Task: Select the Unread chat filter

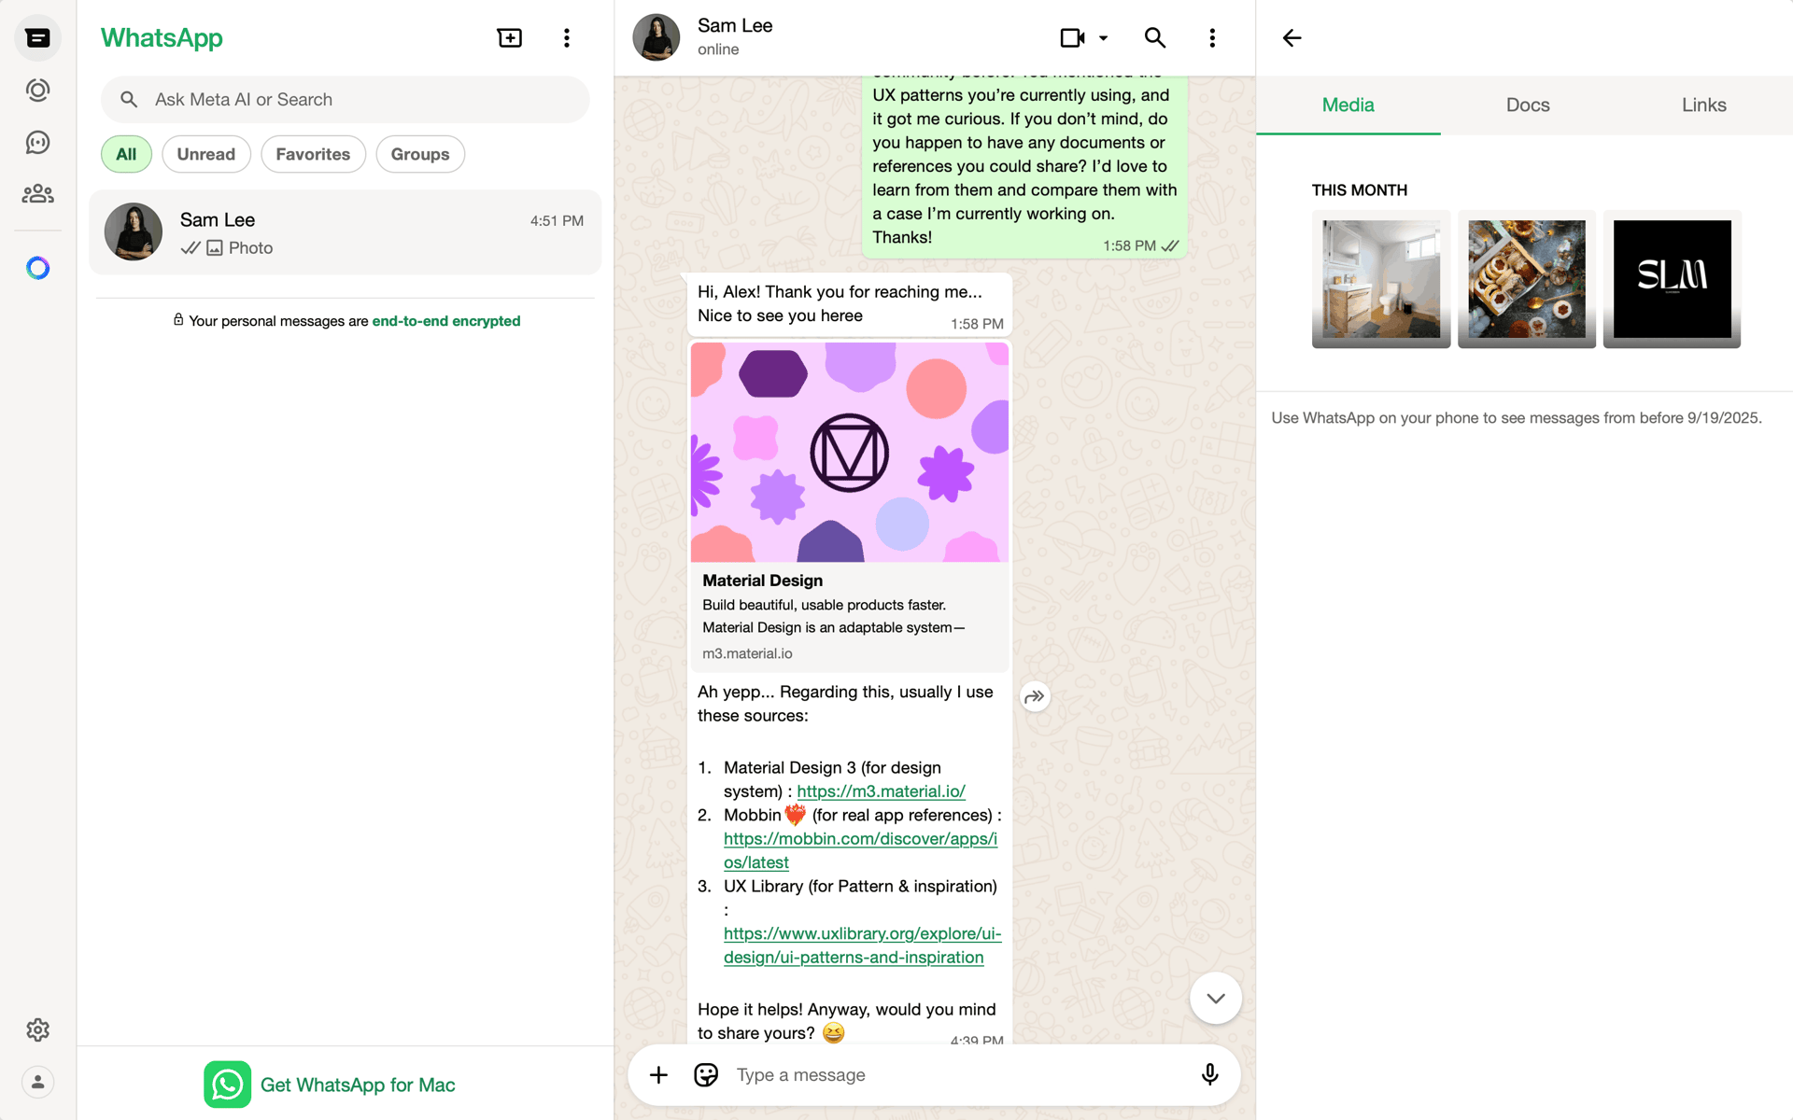Action: click(x=206, y=154)
